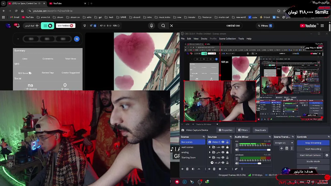Open scene filters icon in Scenes panel
The width and height of the screenshot is (331, 186).
[x=193, y=169]
